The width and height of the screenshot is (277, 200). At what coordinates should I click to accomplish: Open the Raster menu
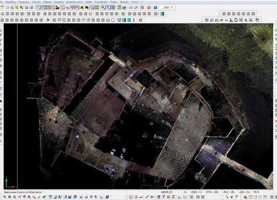[114, 2]
